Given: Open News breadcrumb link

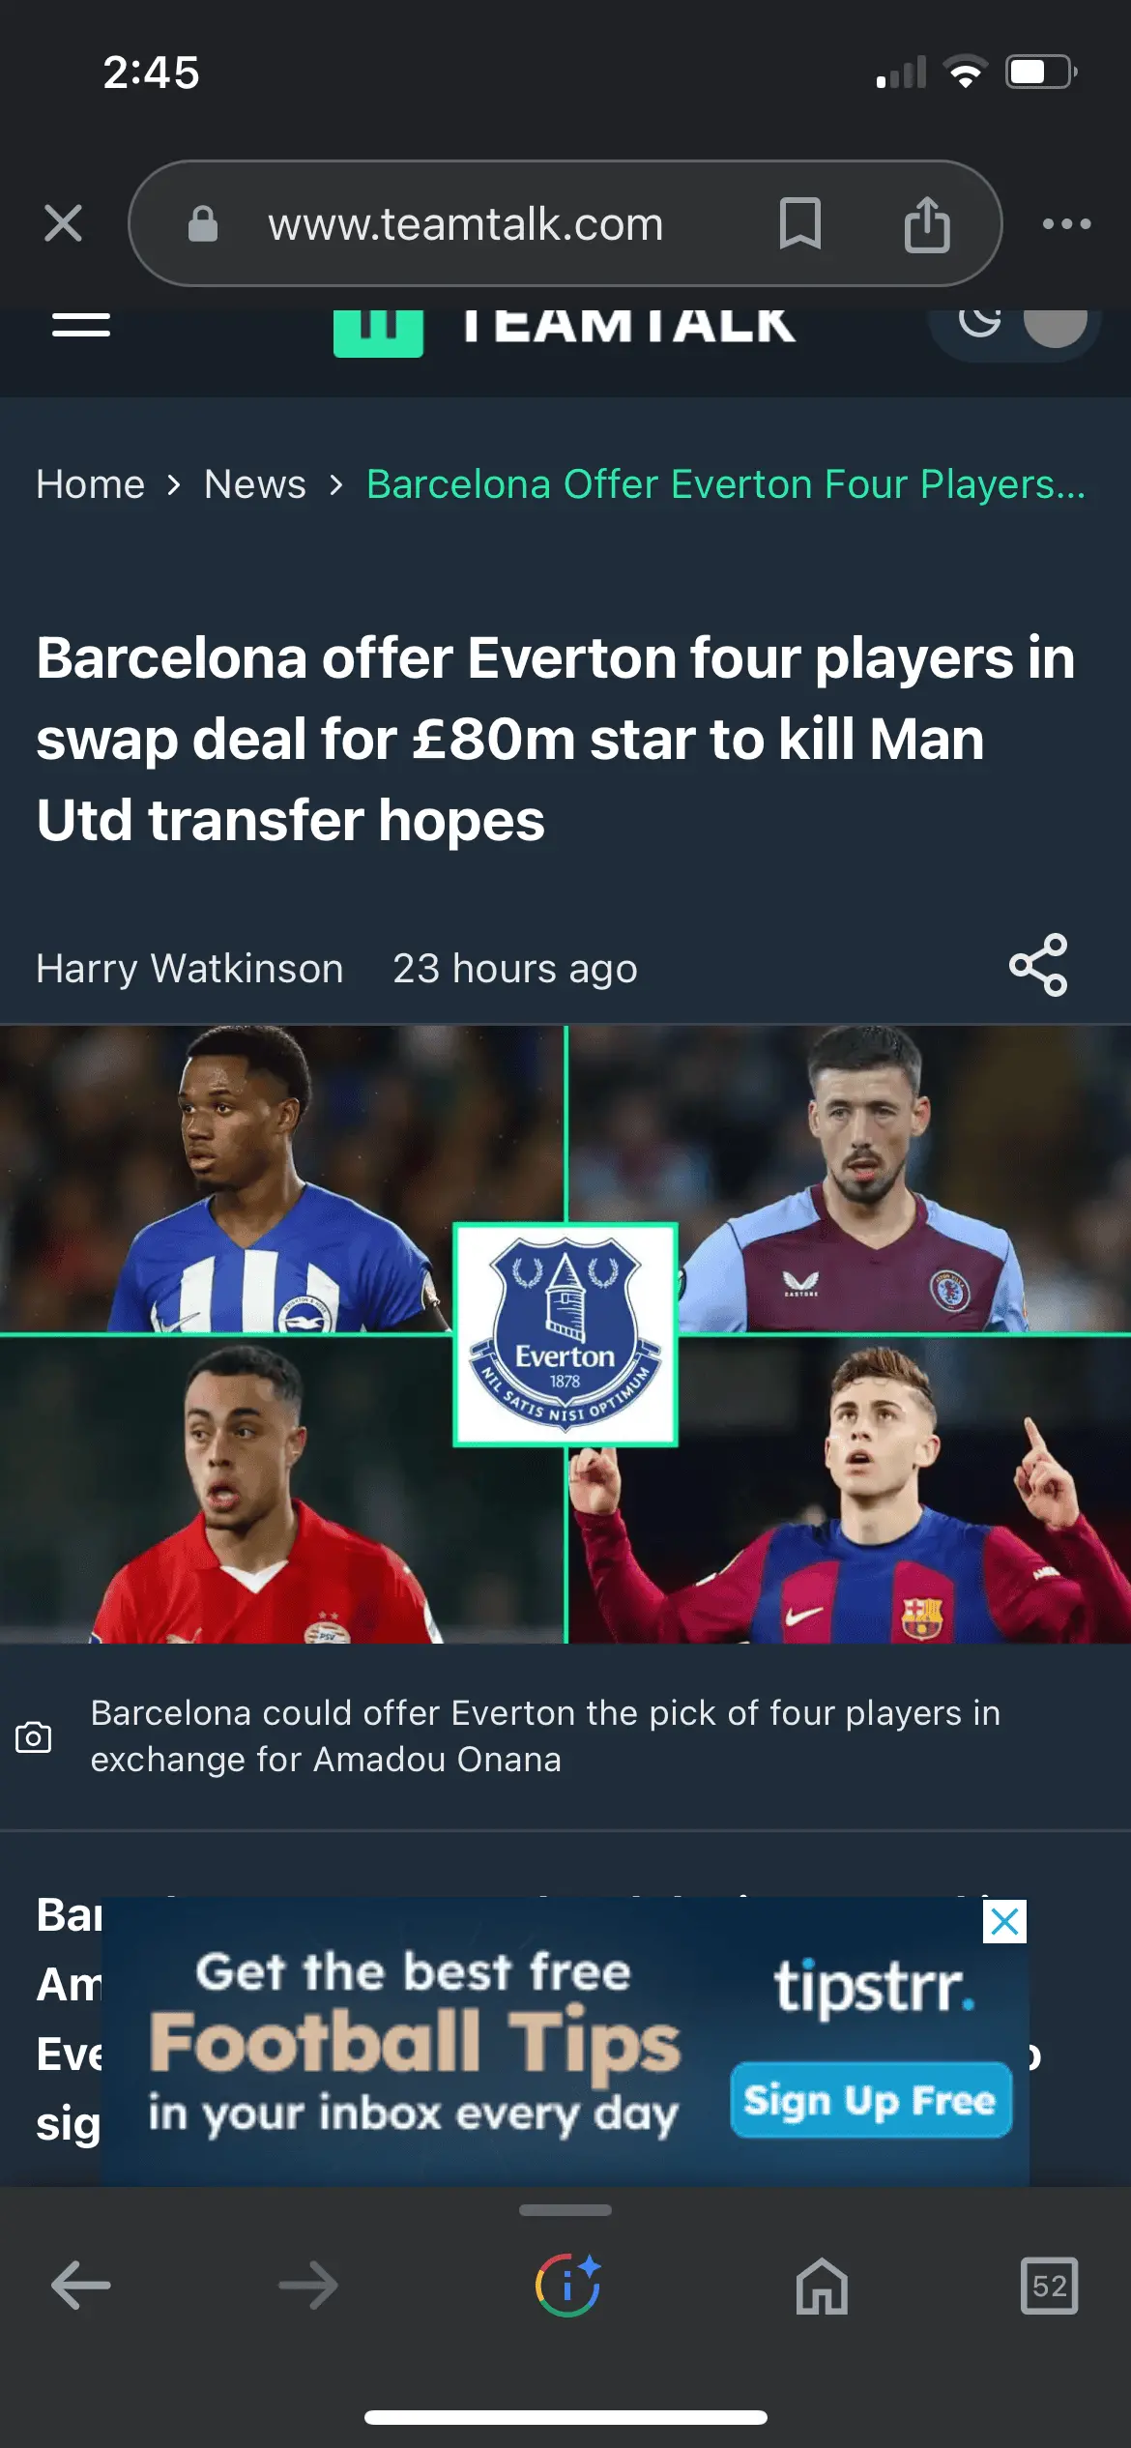Looking at the screenshot, I should tap(255, 484).
